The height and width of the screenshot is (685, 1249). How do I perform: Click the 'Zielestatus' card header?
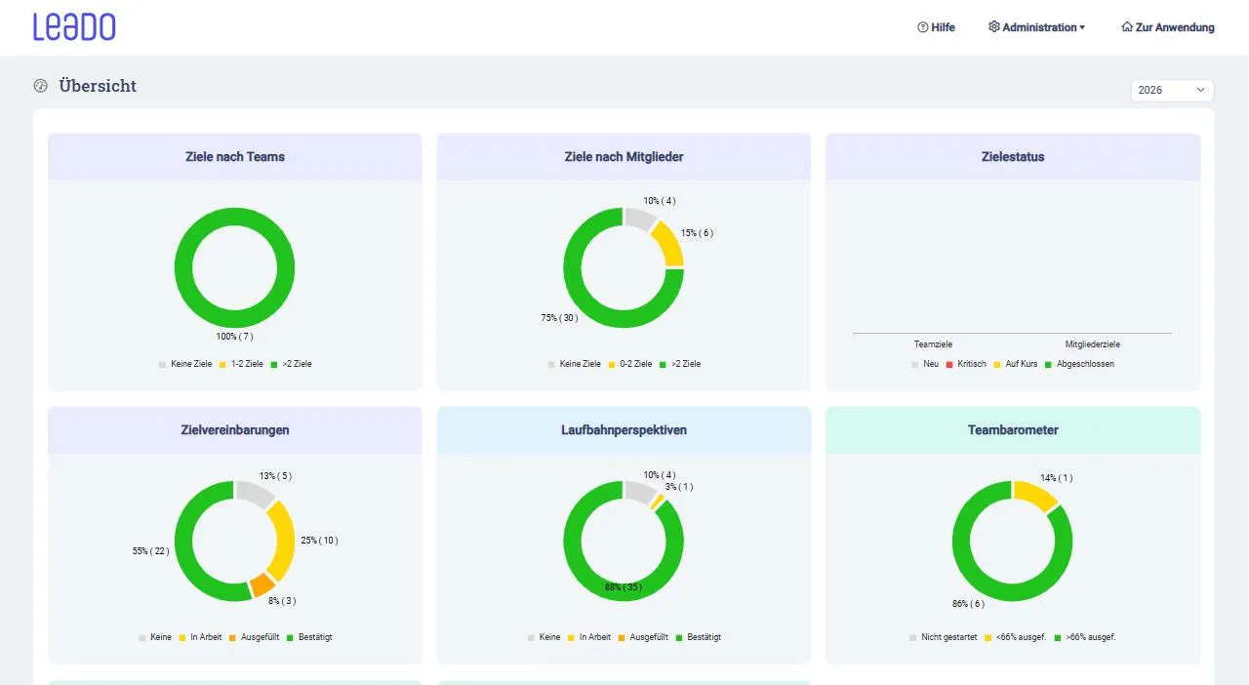[x=1013, y=156]
